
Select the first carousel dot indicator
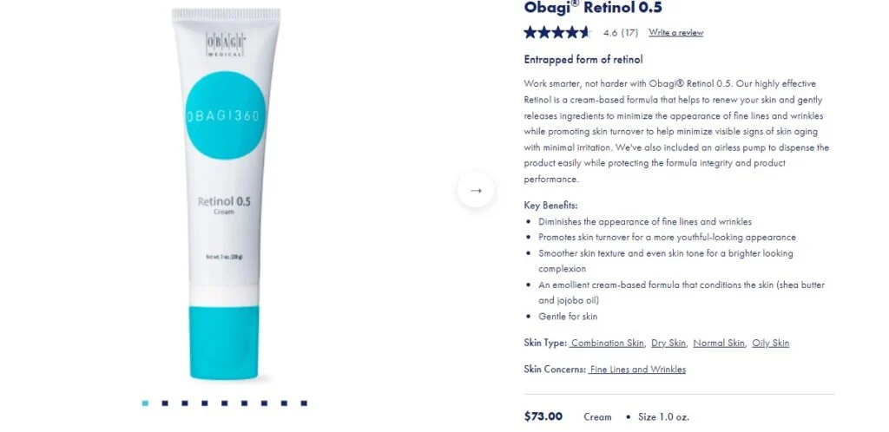pyautogui.click(x=145, y=403)
